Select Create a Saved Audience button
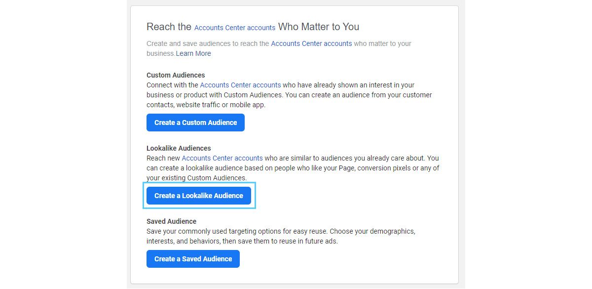 (x=193, y=259)
